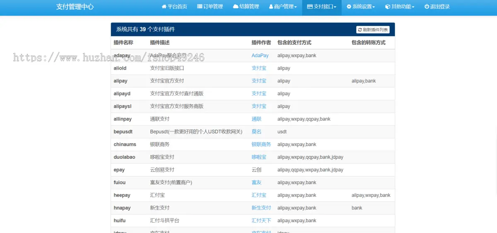
Task: Click the 汇付斗拱平台 description
Action: [x=164, y=221]
